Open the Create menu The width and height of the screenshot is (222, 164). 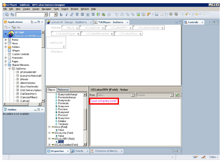click(x=26, y=9)
